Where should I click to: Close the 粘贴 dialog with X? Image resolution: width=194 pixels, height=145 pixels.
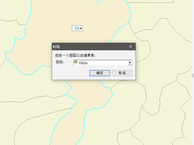[x=131, y=47]
